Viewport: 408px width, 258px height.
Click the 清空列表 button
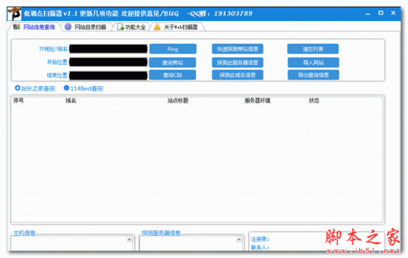313,49
